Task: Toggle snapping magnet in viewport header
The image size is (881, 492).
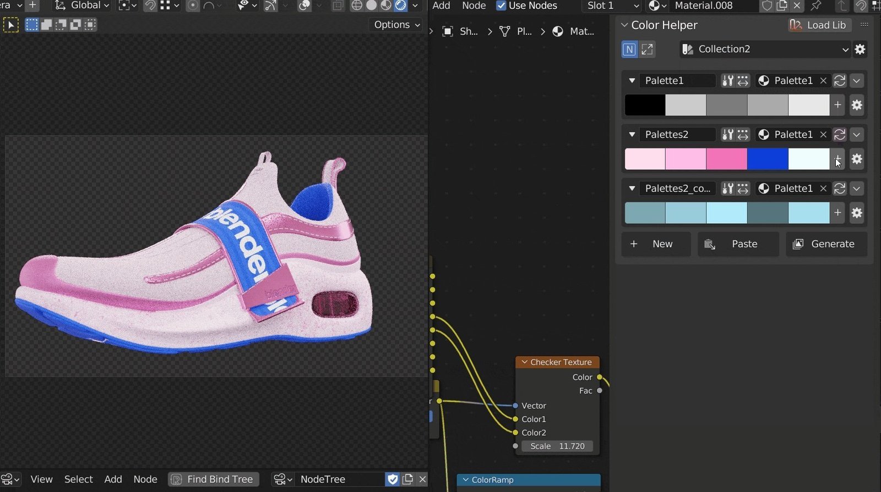Action: 150,5
